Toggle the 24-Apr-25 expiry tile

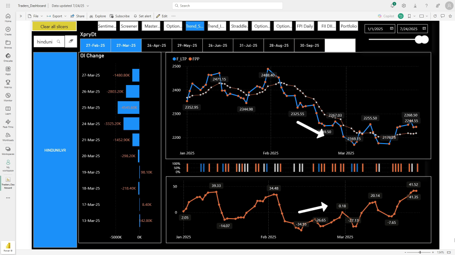156,45
